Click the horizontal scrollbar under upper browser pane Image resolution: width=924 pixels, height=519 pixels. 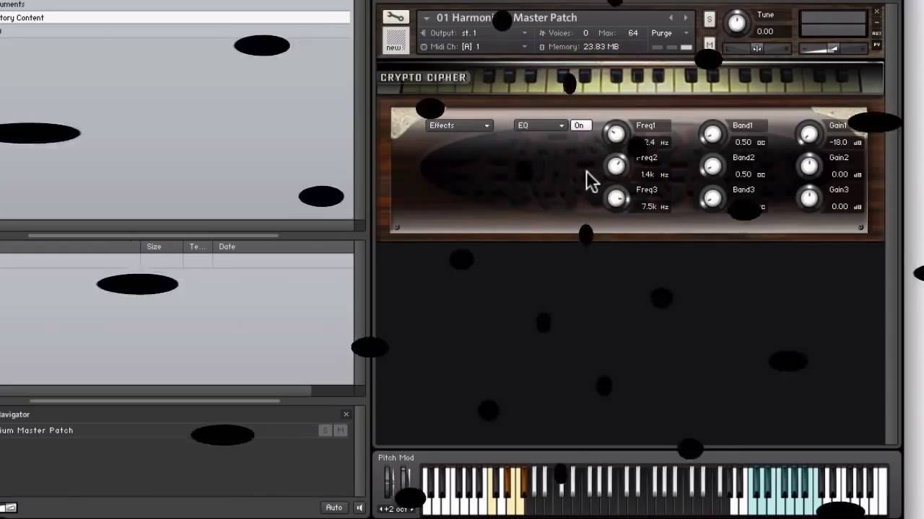coord(153,236)
